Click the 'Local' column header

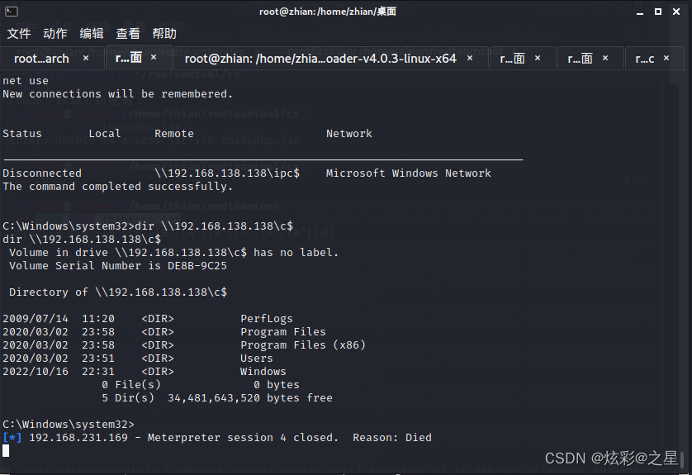105,133
